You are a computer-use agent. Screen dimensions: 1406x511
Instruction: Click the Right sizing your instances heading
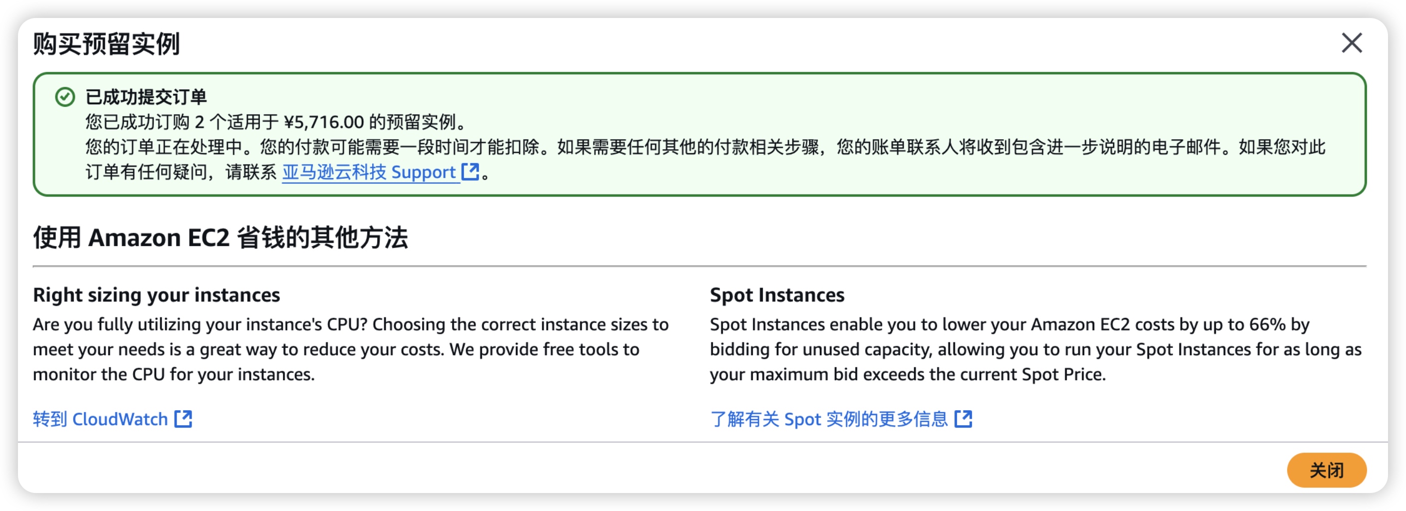(x=156, y=295)
